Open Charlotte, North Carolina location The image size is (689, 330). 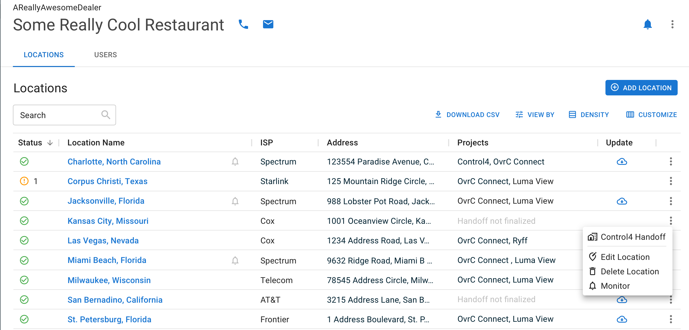click(114, 162)
